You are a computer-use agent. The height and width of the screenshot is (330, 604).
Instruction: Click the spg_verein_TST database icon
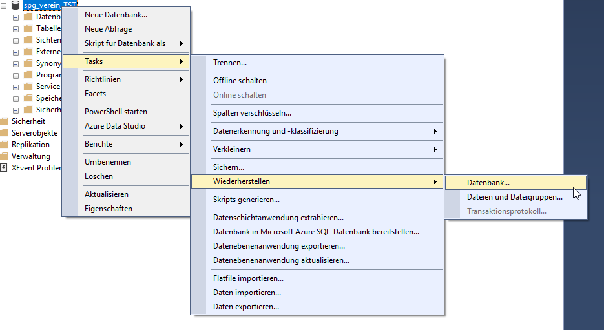[x=16, y=5]
